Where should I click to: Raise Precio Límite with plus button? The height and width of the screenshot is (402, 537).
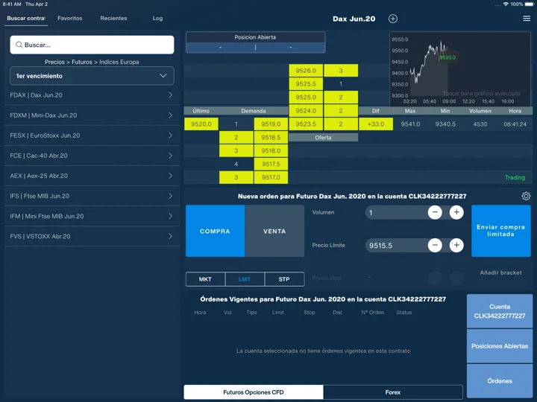(x=456, y=245)
